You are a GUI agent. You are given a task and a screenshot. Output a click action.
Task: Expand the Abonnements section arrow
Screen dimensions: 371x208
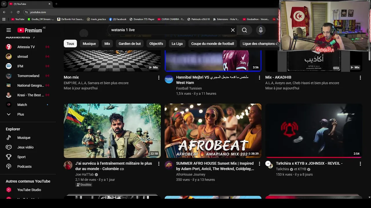click(34, 38)
